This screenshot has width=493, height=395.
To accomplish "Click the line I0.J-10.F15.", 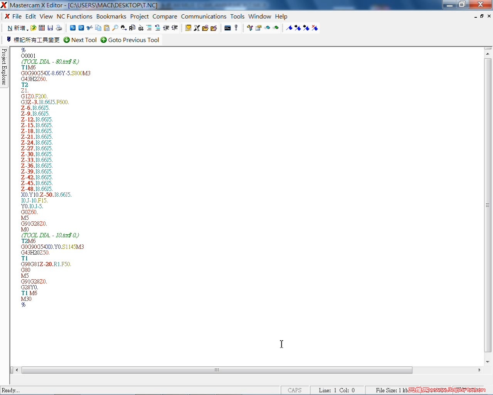I will [34, 201].
